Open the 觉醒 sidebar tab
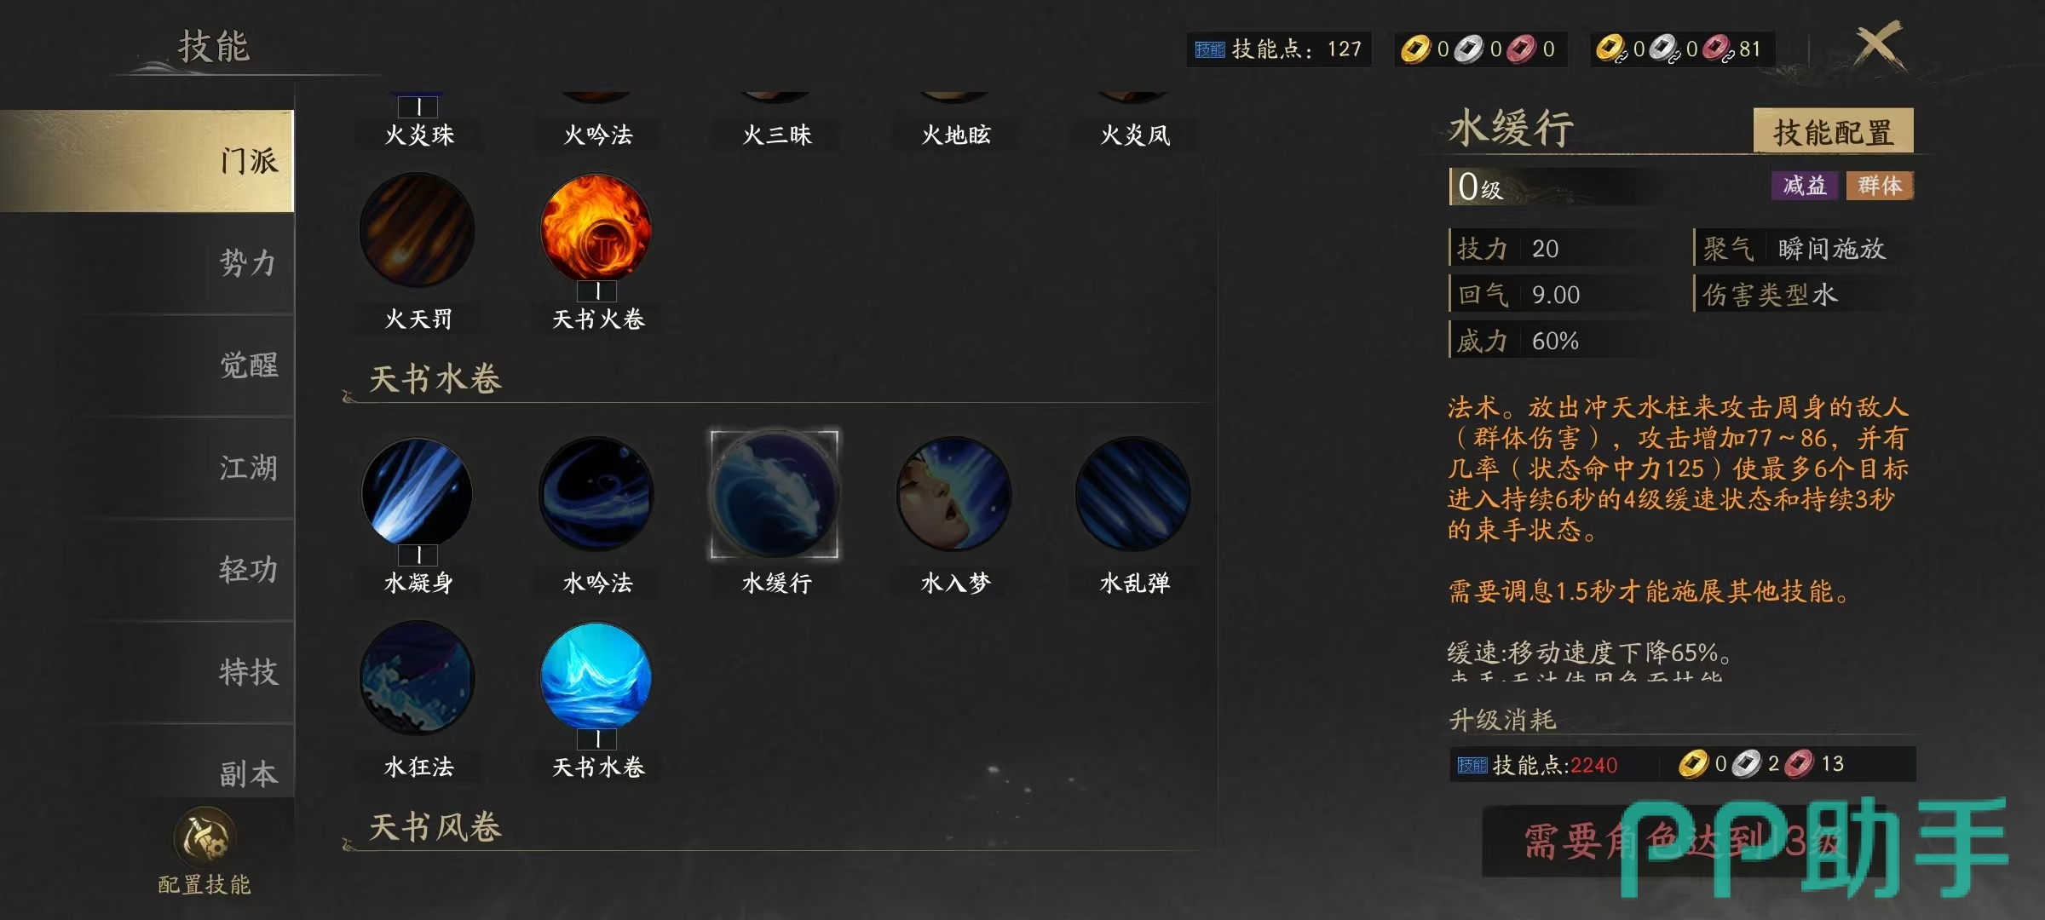Screen dimensions: 2045x920 (x=249, y=365)
